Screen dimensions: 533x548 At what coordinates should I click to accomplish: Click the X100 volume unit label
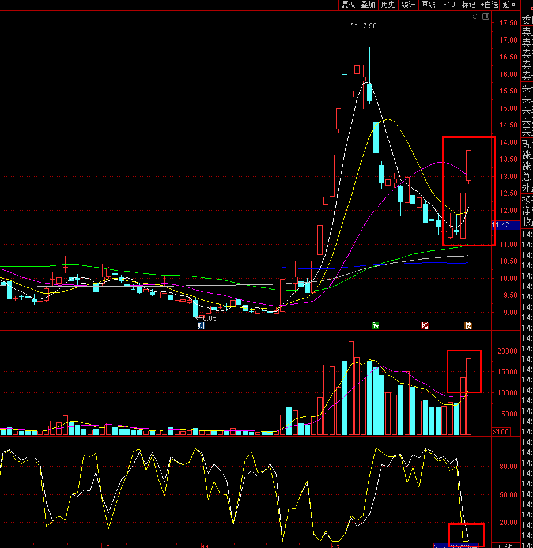tap(501, 432)
